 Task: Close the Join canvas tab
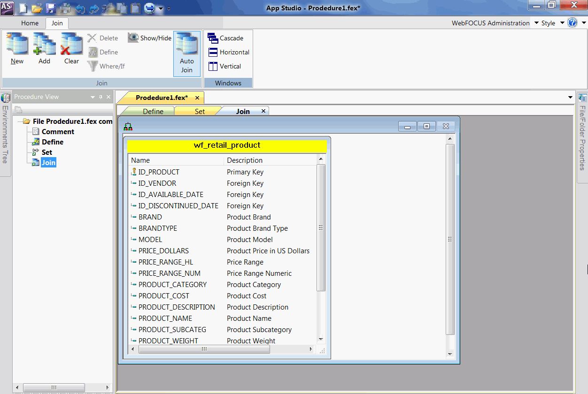(x=263, y=111)
